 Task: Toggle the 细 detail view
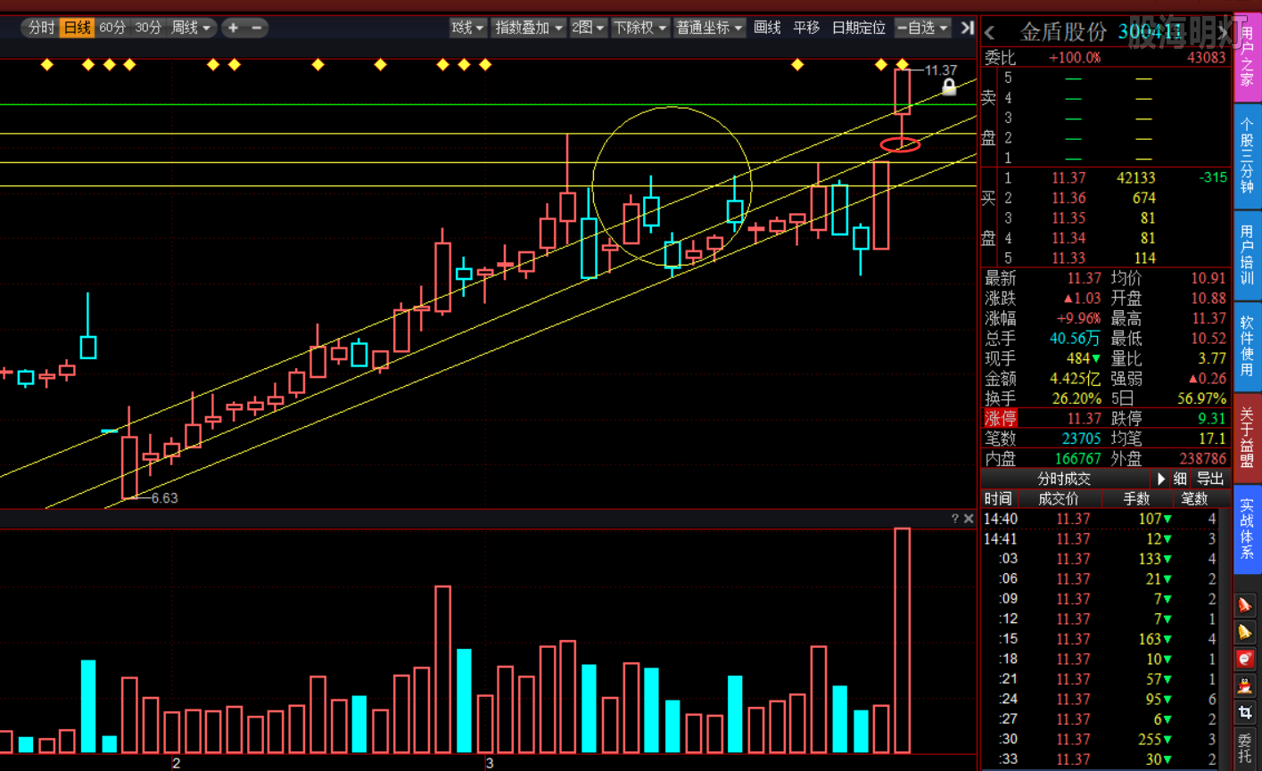(1180, 479)
